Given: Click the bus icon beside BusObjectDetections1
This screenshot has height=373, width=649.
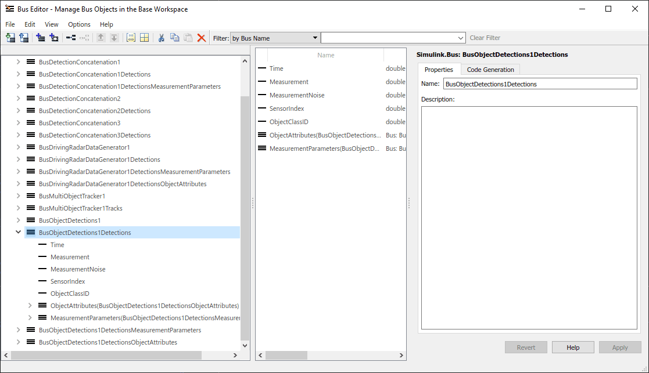Looking at the screenshot, I should click(x=31, y=220).
